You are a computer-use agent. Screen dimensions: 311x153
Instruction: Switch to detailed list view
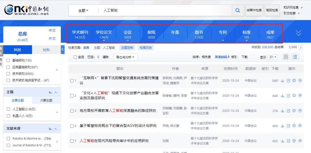[295, 57]
